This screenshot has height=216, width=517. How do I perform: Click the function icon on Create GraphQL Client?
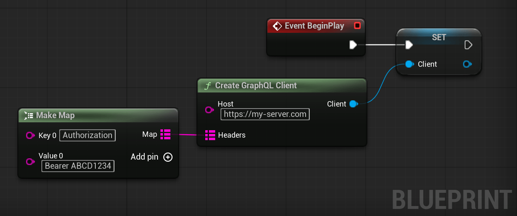coord(207,86)
